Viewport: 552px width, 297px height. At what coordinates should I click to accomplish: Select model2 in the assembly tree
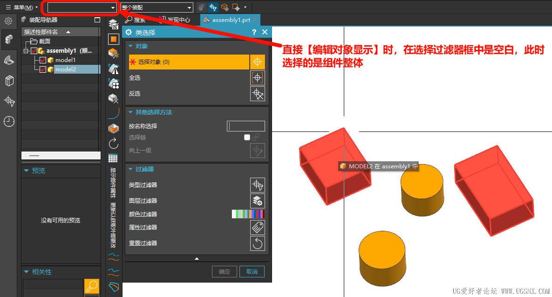pos(66,69)
